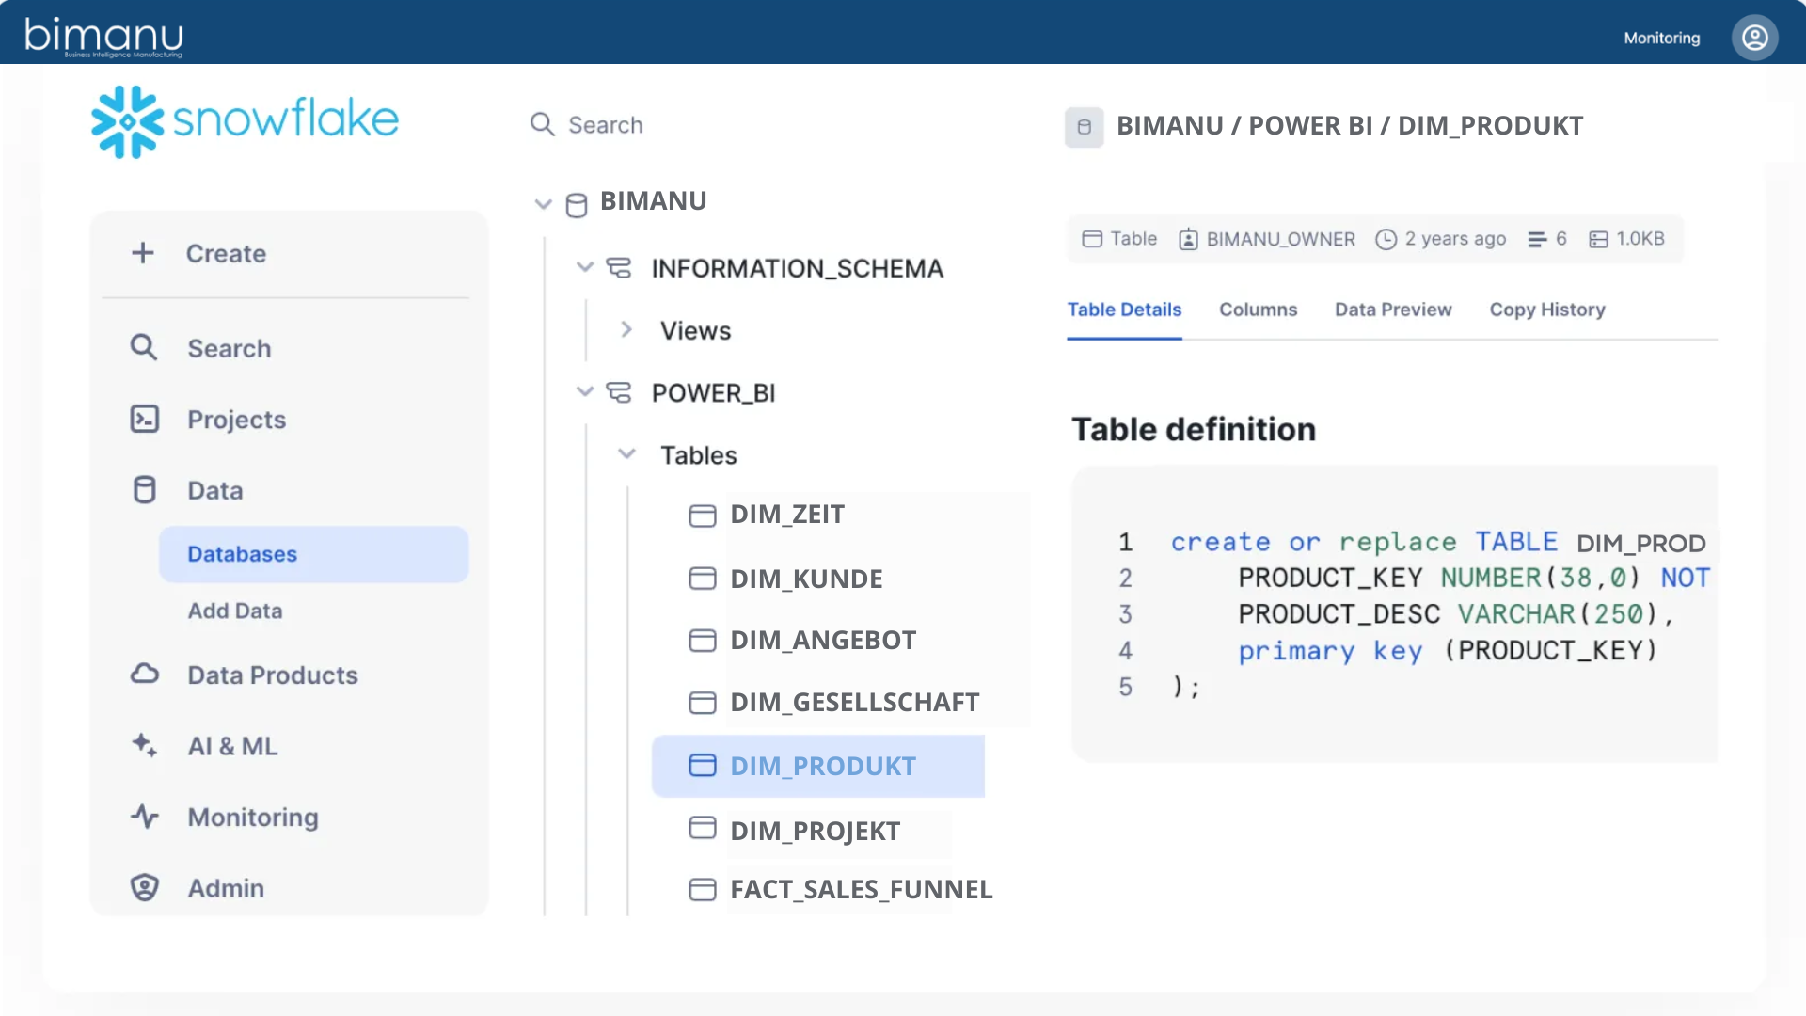Screen dimensions: 1806x1016
Task: Click the Snowflake logo
Action: [245, 121]
